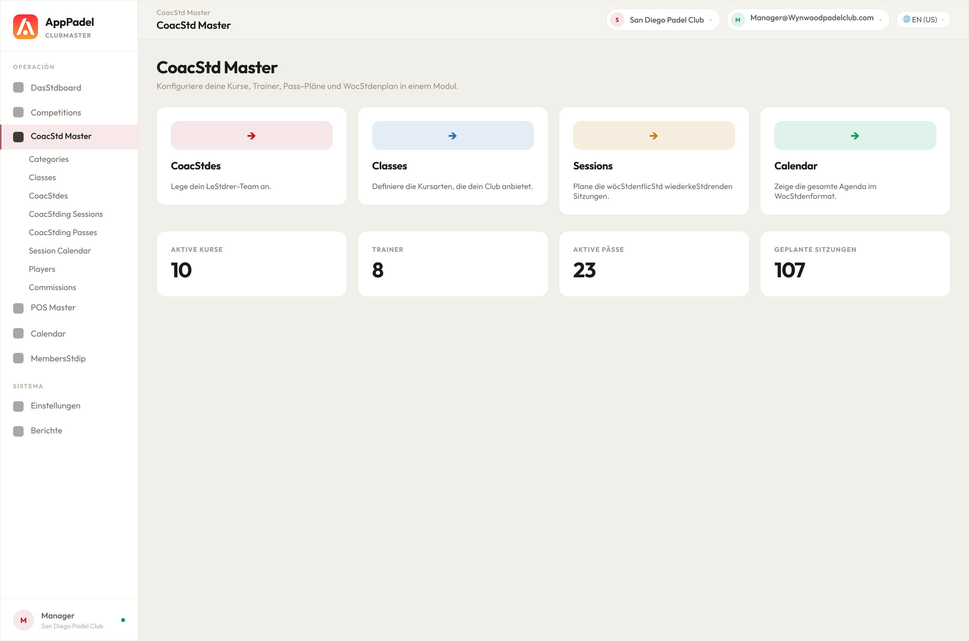Click the '23' active passes value
Viewport: 969px width, 641px height.
pos(584,270)
